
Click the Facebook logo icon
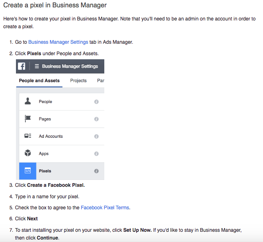point(21,66)
